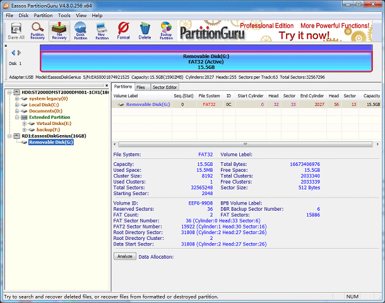The width and height of the screenshot is (385, 303).
Task: Select the system legacy(0) tree item
Action: [x=49, y=98]
